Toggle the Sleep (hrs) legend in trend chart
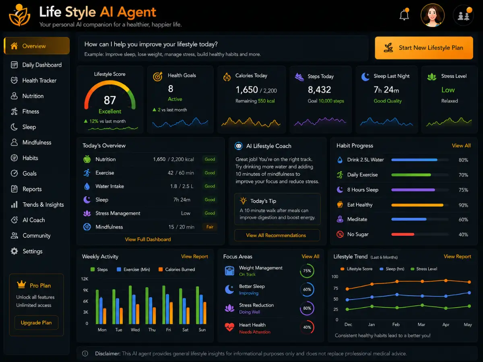Screen dimensions: 483x362 click(392, 269)
